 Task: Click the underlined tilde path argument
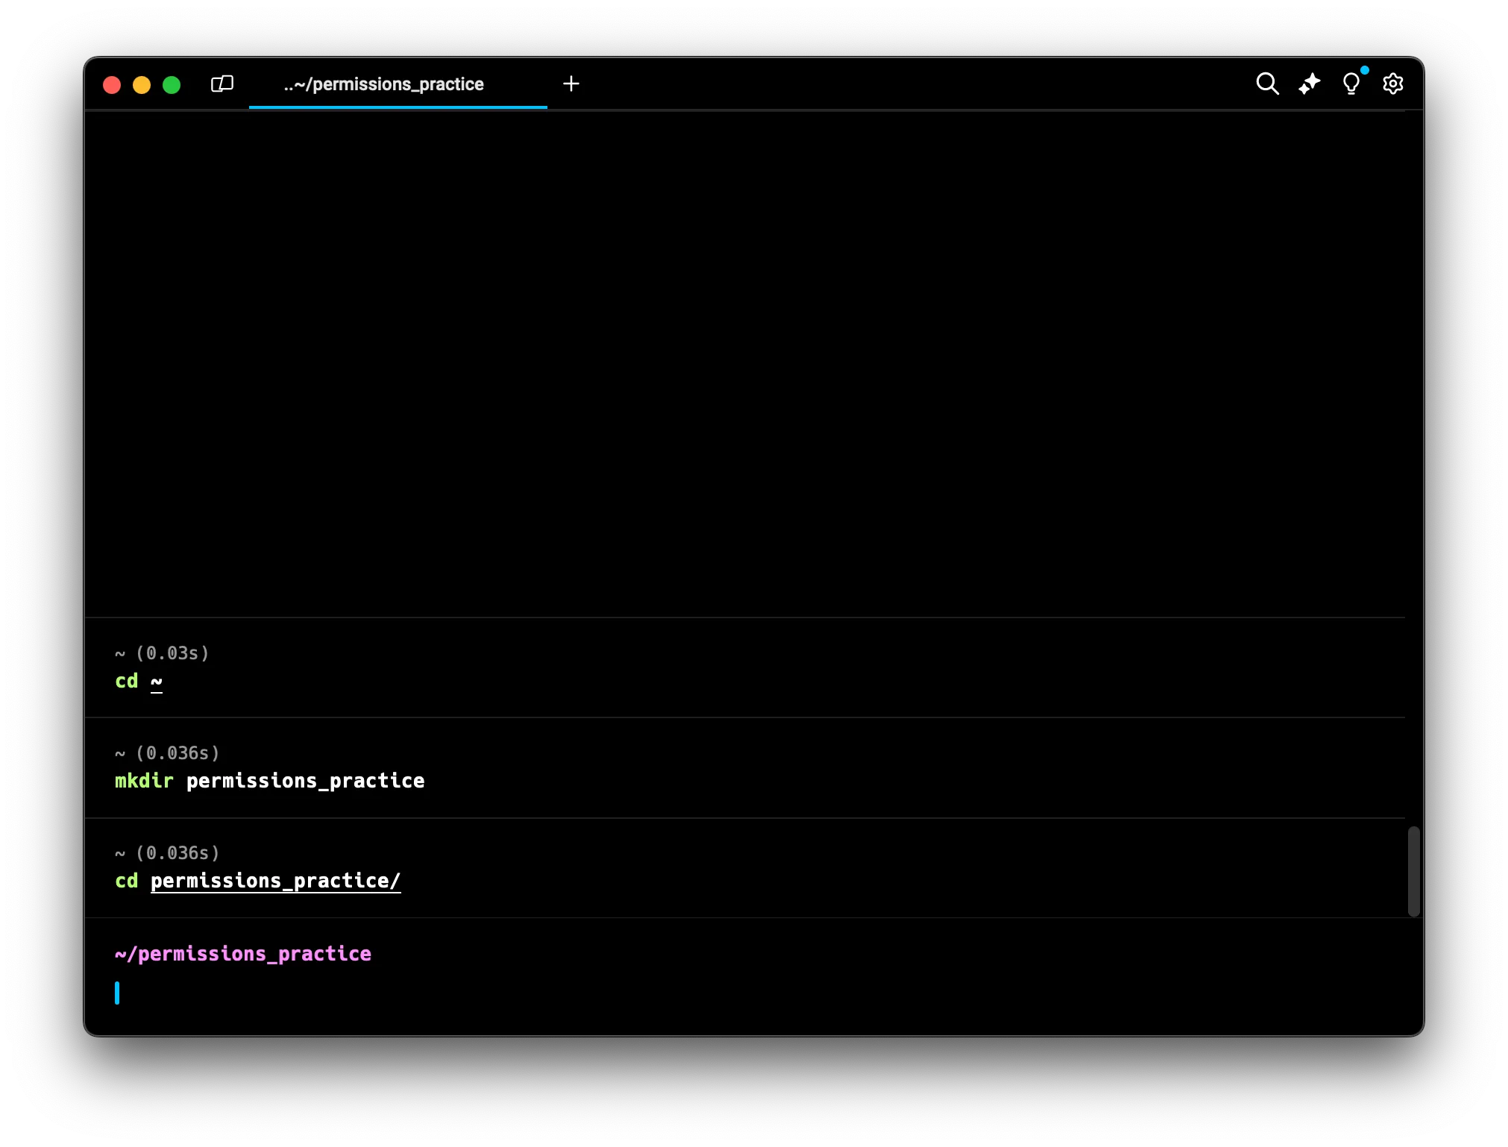(x=157, y=682)
